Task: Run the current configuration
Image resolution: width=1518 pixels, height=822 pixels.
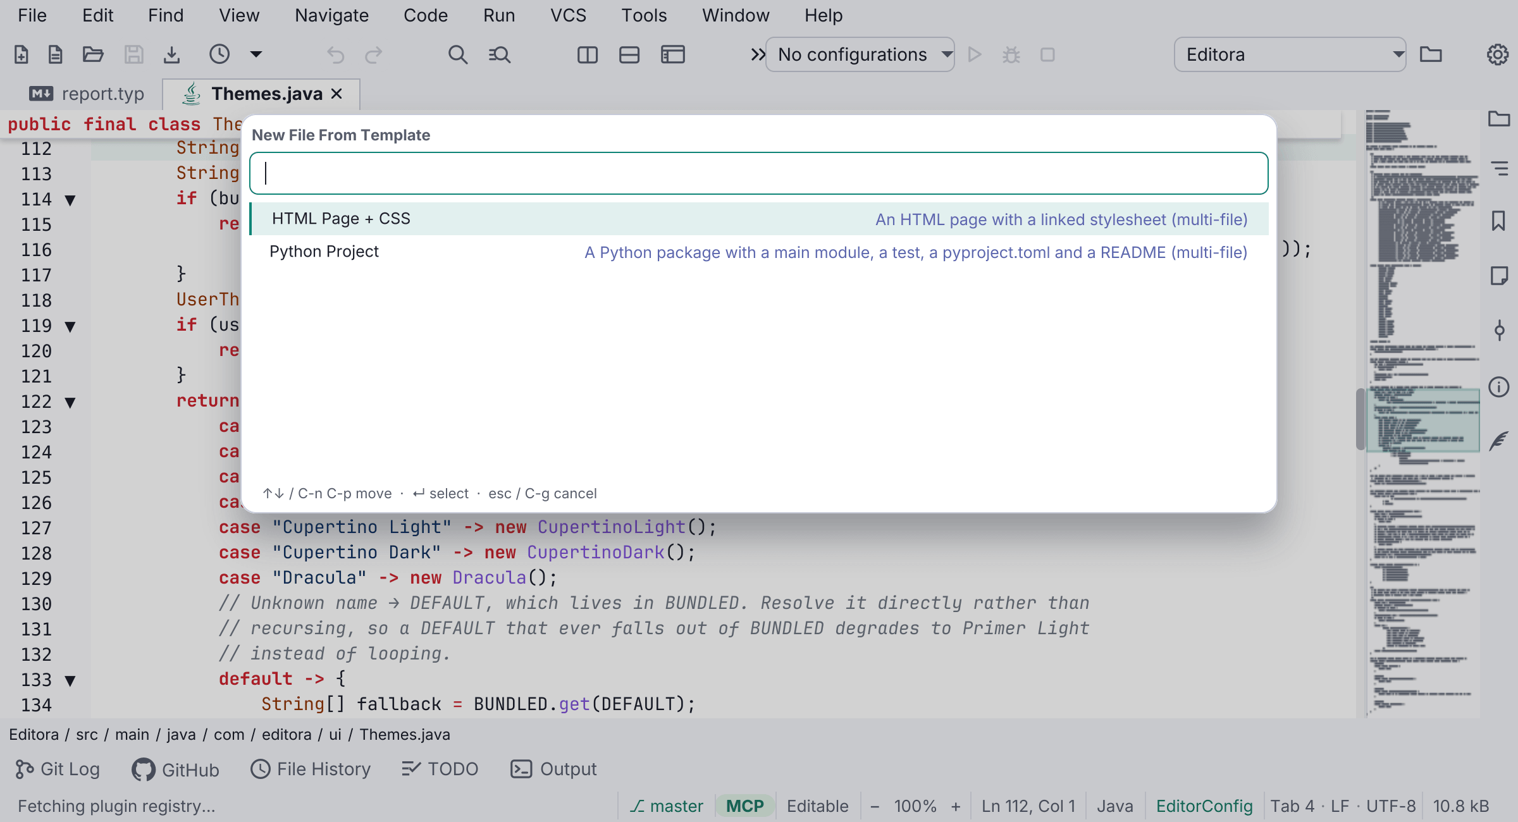Action: tap(975, 55)
